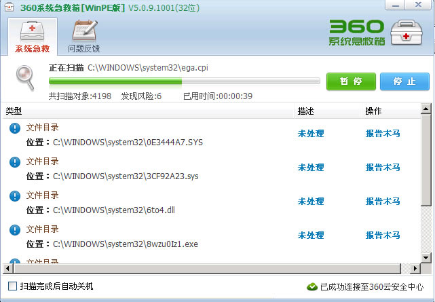Click the title bar app icon
435x302 pixels.
pyautogui.click(x=9, y=7)
